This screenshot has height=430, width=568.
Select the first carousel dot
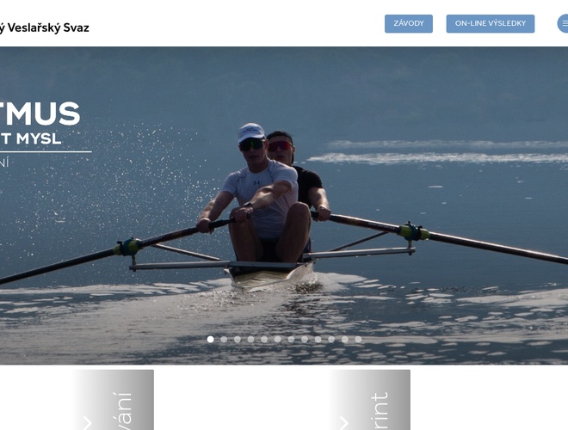[x=211, y=339]
